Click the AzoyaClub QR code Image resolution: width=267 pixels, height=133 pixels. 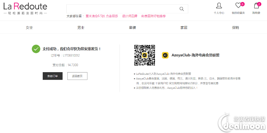pos(145,55)
